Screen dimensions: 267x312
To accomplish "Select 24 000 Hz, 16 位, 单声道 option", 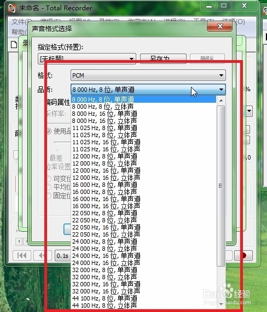I will pyautogui.click(x=143, y=256).
